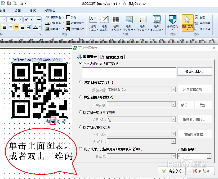
Task: Click the 填充颜色 fill color bucket
Action: click(47, 17)
